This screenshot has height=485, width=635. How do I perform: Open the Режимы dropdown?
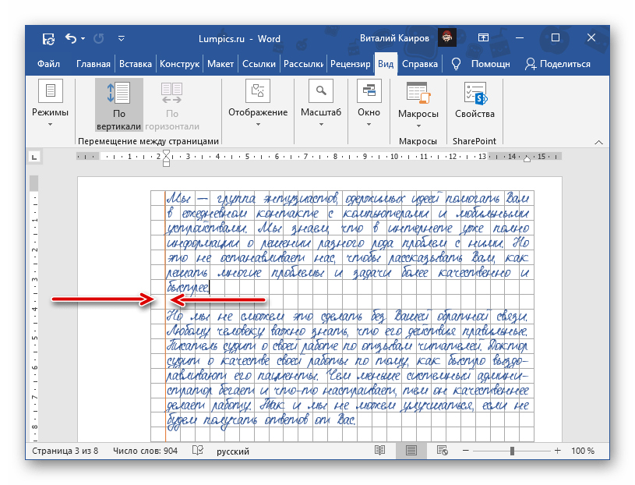51,109
